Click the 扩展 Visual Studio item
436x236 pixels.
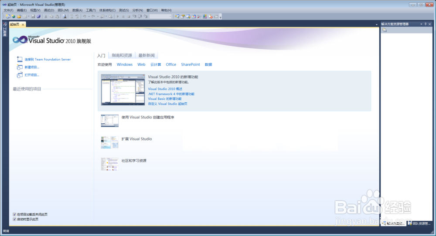[x=136, y=139]
